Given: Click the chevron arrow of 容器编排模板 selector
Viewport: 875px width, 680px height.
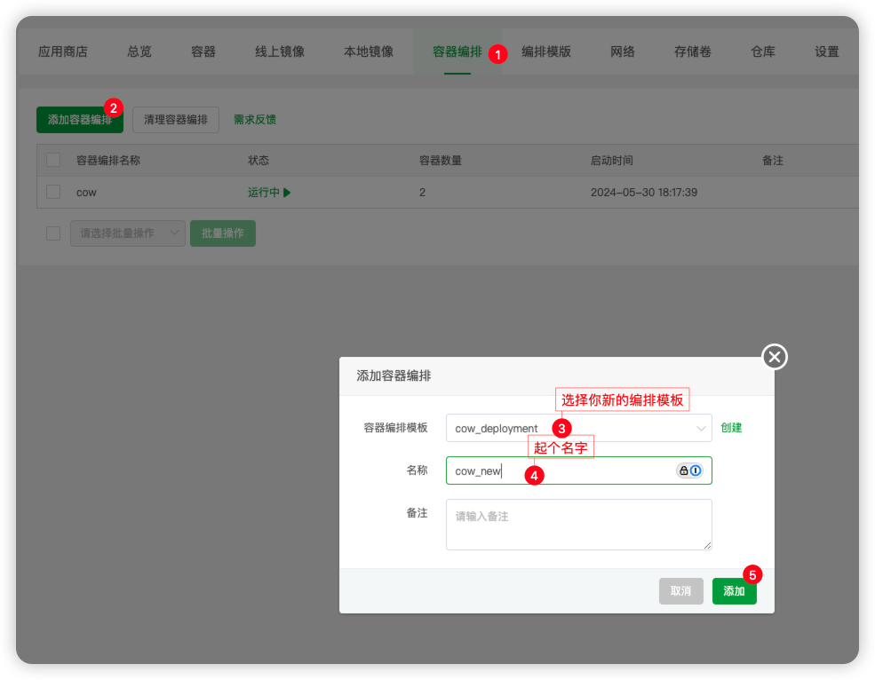Looking at the screenshot, I should click(700, 428).
